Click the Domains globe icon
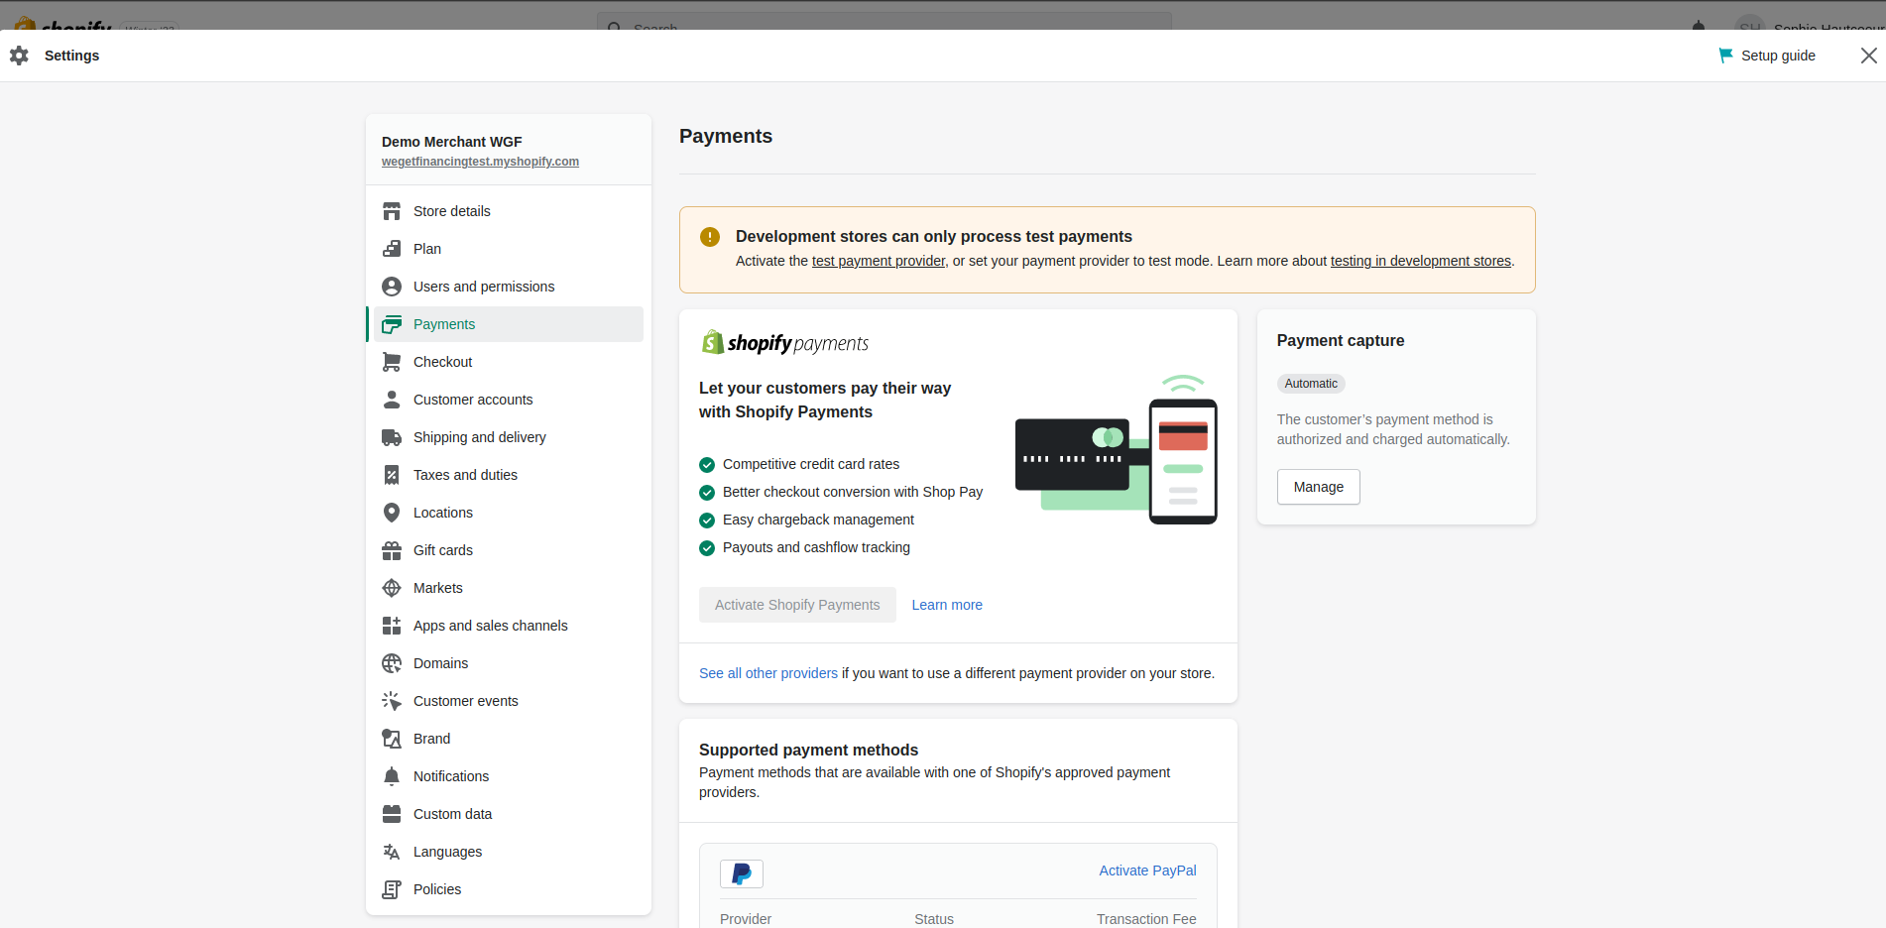The width and height of the screenshot is (1886, 928). click(392, 663)
